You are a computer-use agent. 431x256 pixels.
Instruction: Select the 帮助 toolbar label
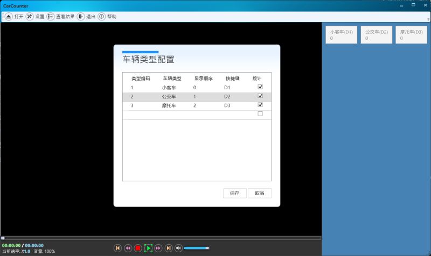point(112,17)
